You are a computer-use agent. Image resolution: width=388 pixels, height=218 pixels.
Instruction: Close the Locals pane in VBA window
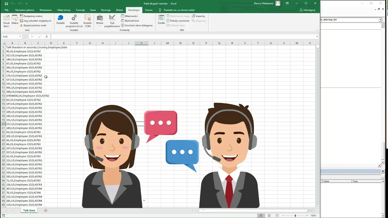click(x=383, y=171)
